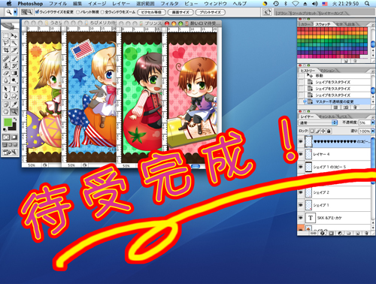Switch to the アクション tab
Image resolution: width=376 pixels, height=284 pixels.
tap(327, 71)
